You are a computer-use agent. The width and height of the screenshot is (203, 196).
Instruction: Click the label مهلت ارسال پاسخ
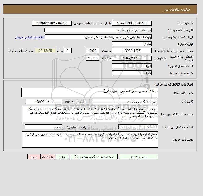point(180,51)
